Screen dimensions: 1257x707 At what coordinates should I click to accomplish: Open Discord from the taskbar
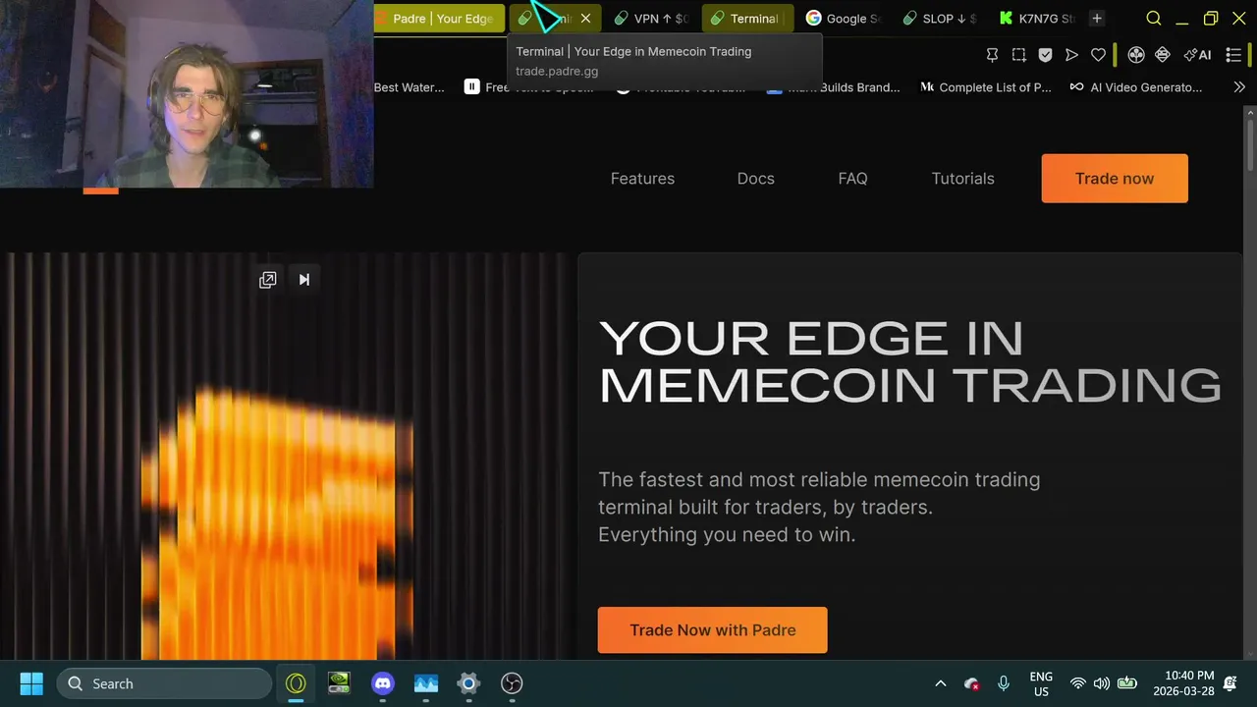pos(383,683)
